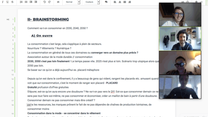
Task: Select the webcam video of man with headphones
Action: coord(180,39)
